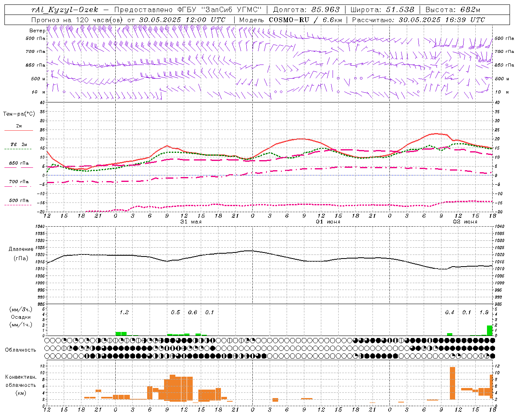Click the '02 июня' date label

465,222
